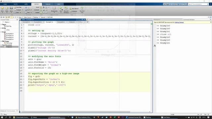
Task: Click Desktop in the address path
Action: [x=36, y=17]
